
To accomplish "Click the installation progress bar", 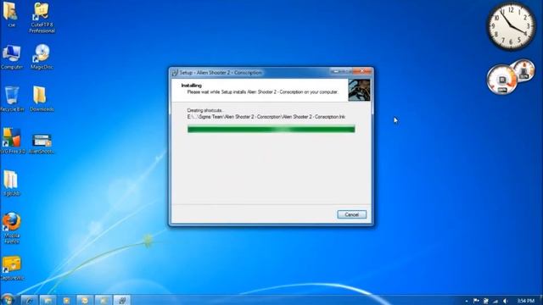I will coord(271,130).
